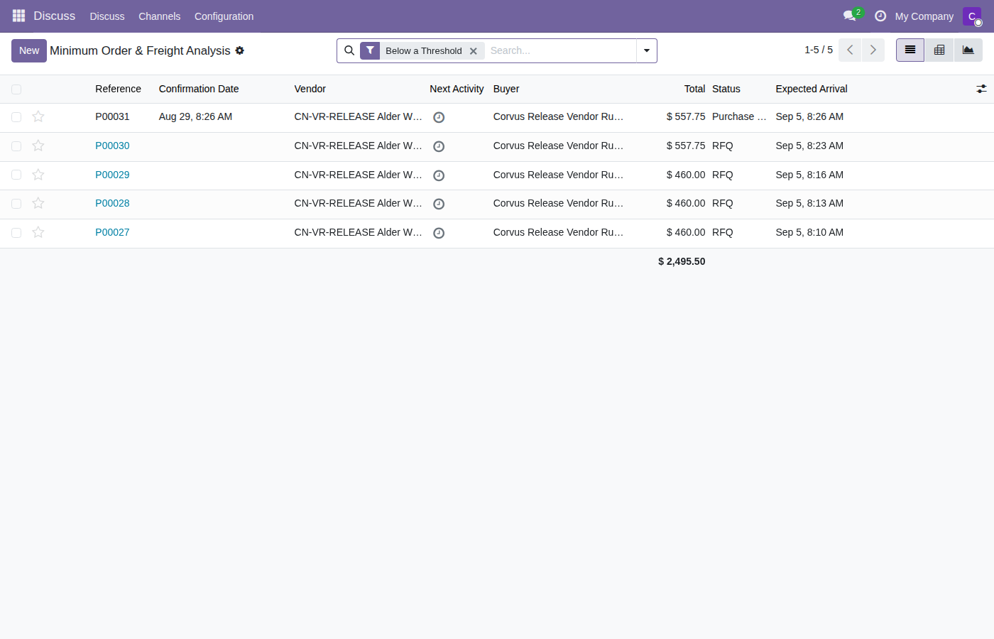Click the Discuss app title
994x639 pixels.
point(55,16)
